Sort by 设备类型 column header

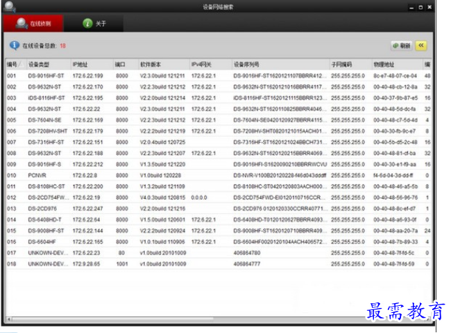(x=49, y=64)
